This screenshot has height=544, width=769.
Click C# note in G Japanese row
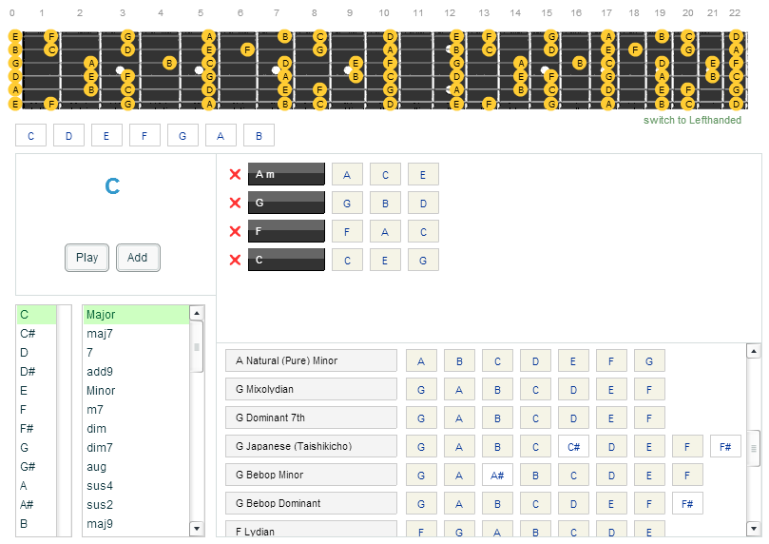click(x=573, y=446)
